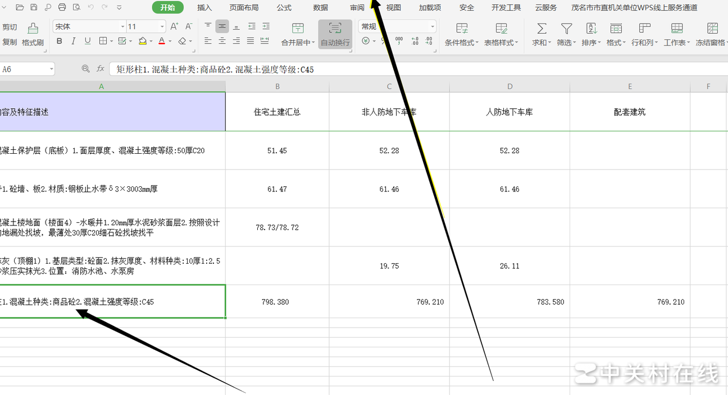728x395 pixels.
Task: Toggle Italic formatting
Action: pos(74,41)
